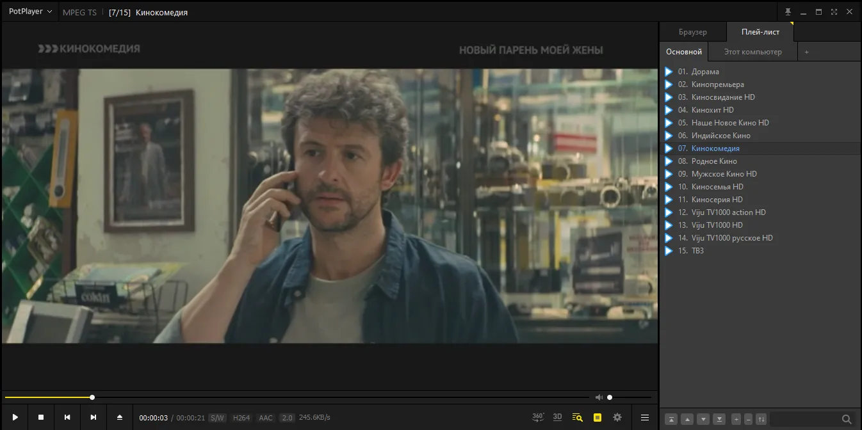Open the PotPlayer dropdown menu
The width and height of the screenshot is (862, 430).
(x=30, y=12)
